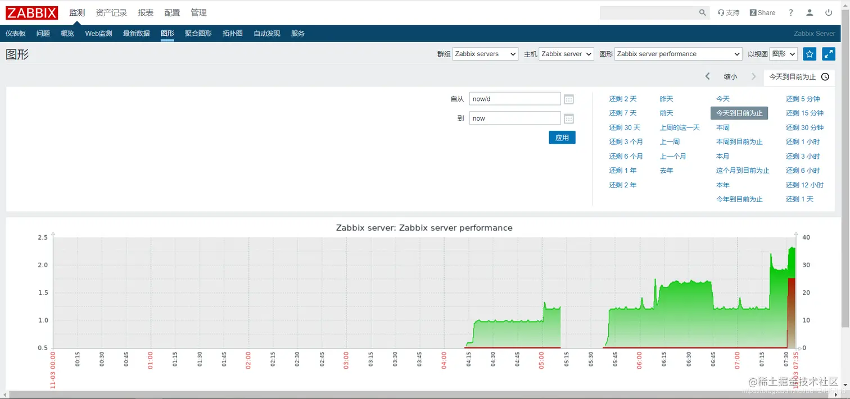Select the 图形 submenu tab
Image resolution: width=850 pixels, height=399 pixels.
pos(167,34)
